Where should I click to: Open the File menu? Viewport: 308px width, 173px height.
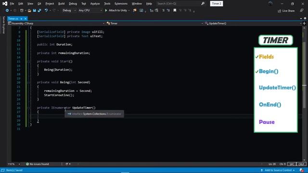(12, 3)
